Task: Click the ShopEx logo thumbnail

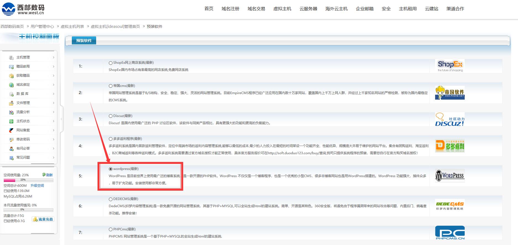Action: pyautogui.click(x=450, y=66)
